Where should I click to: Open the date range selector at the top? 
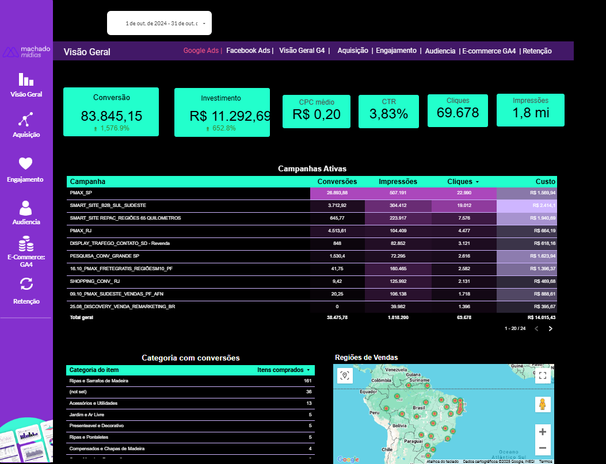(x=159, y=22)
